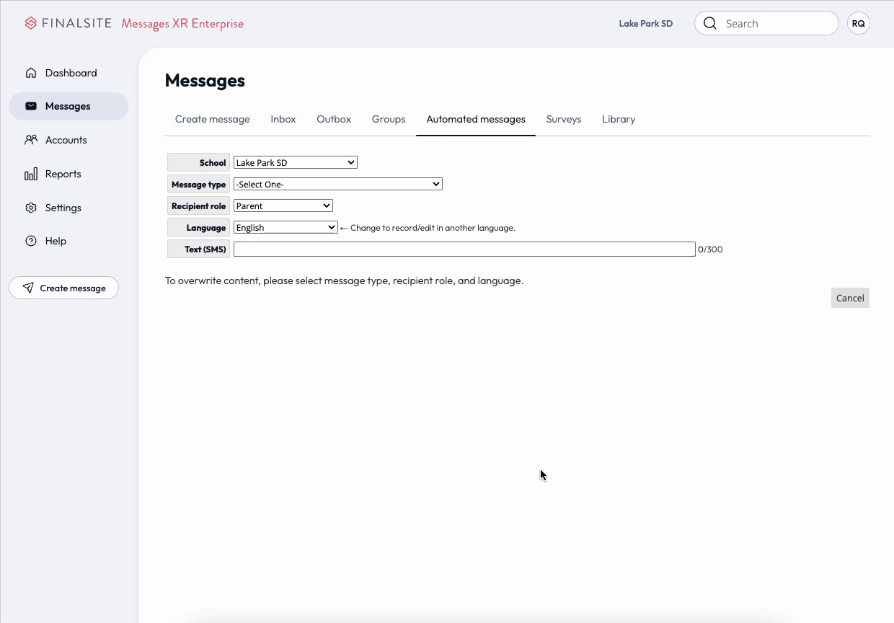This screenshot has height=623, width=894.
Task: View Reports via the bar chart icon
Action: [x=30, y=173]
